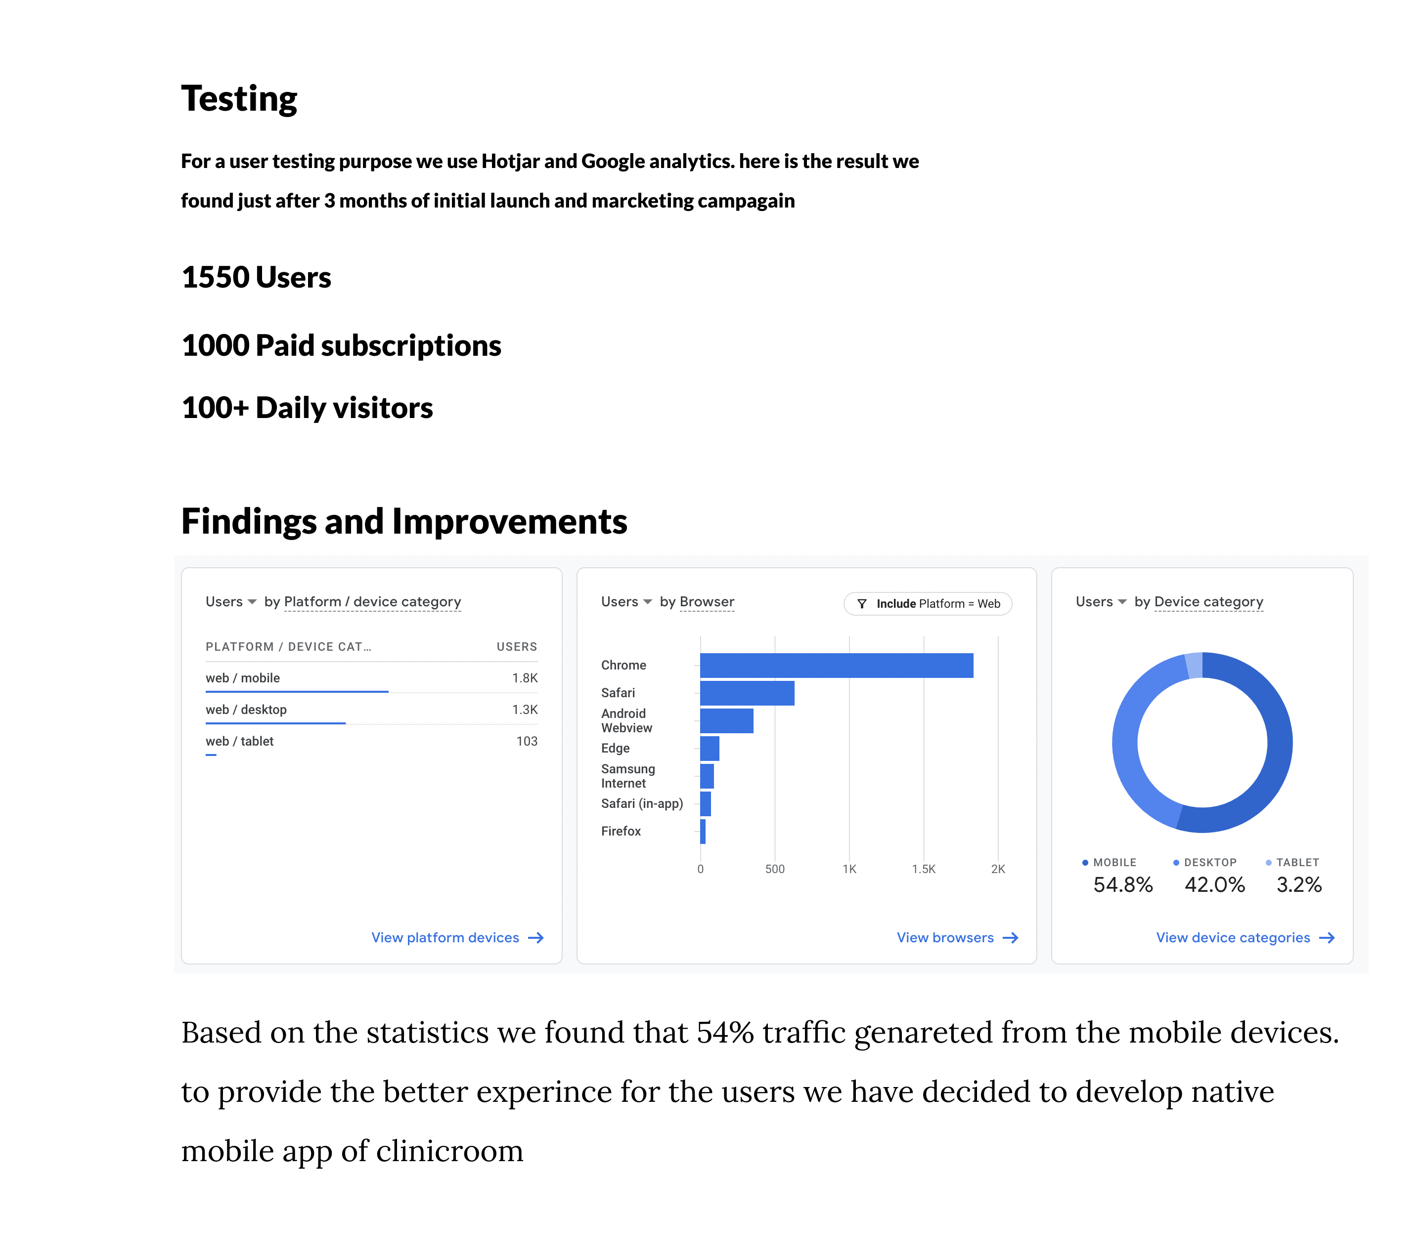Click the Chrome bar in browser chart
Viewport: 1424px width, 1257px height.
836,666
